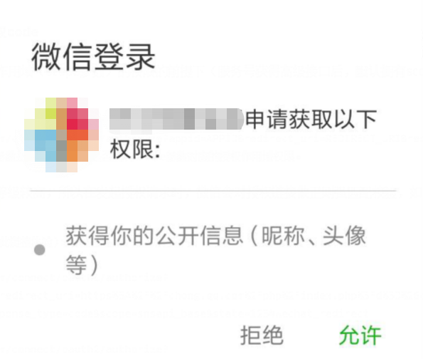This screenshot has width=423, height=359.
Task: Click the pixelated colorful app icon
Action: click(62, 135)
